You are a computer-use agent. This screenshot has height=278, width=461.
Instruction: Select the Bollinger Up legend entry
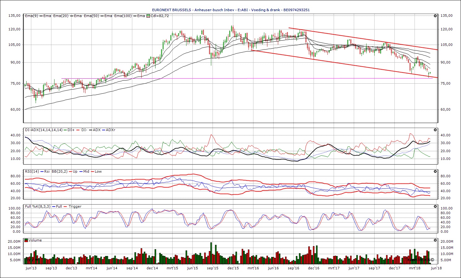73,171
